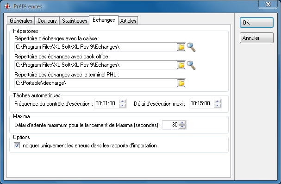The width and height of the screenshot is (281, 184).
Task: Click the terminal PHL directory path field
Action: coord(95,83)
